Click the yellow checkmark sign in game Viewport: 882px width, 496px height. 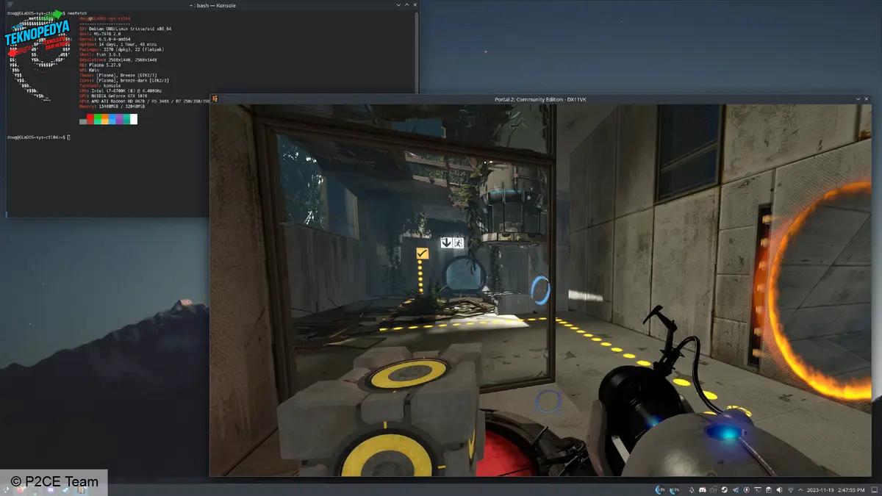click(x=422, y=254)
